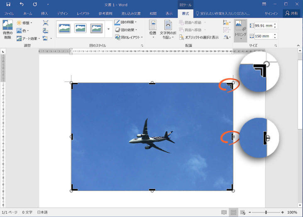The height and width of the screenshot is (217, 303).
Task: Switch to Read Mode view in status bar
Action: (x=224, y=212)
